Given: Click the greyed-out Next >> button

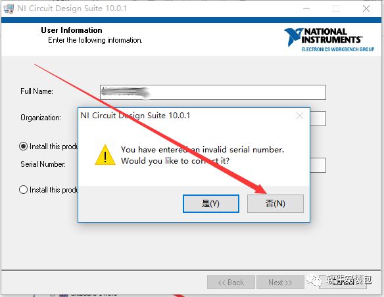Looking at the screenshot, I should (280, 283).
